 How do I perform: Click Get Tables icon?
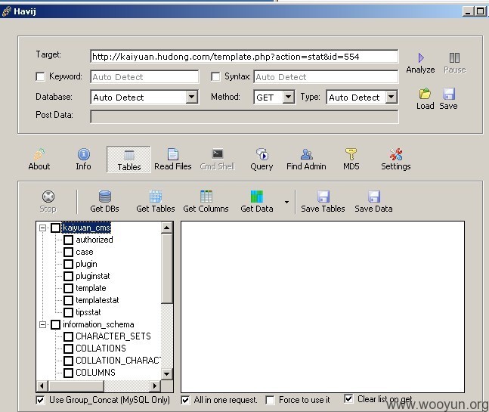pyautogui.click(x=156, y=197)
